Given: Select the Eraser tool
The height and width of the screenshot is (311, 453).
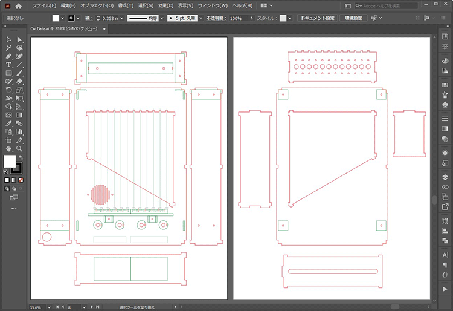Looking at the screenshot, I should click(x=20, y=81).
